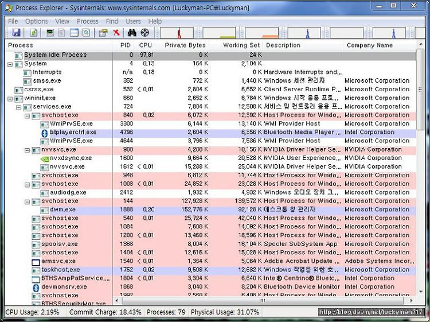Click the icon beside armsvc.exe
The image size is (430, 322).
pyautogui.click(x=36, y=262)
